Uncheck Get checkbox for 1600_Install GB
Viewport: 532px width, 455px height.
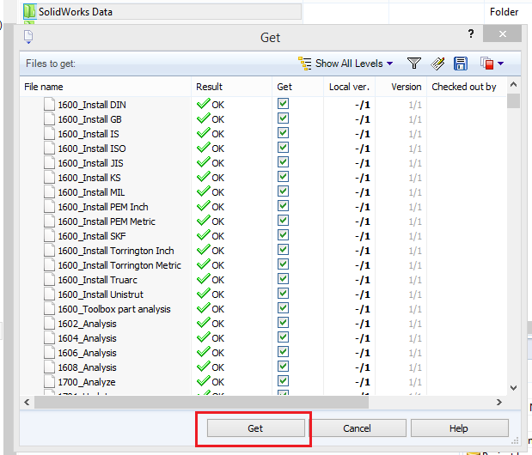[x=283, y=118]
